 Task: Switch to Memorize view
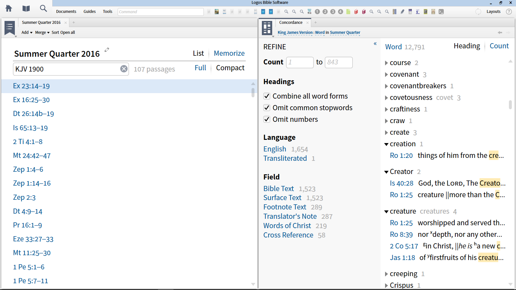pos(229,53)
